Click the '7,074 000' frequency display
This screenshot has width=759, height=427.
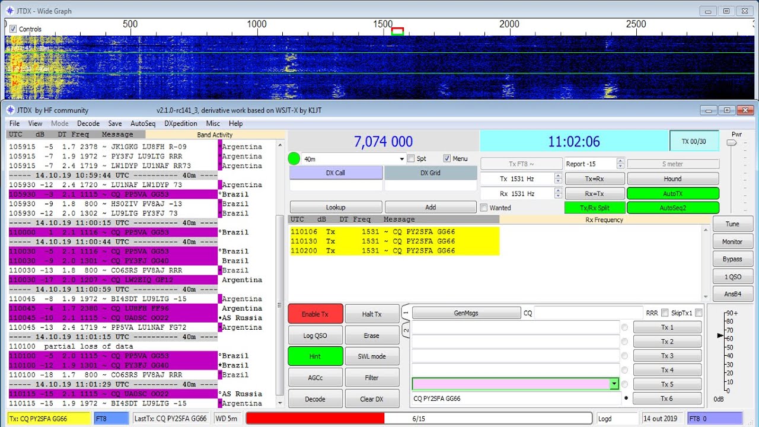point(383,142)
